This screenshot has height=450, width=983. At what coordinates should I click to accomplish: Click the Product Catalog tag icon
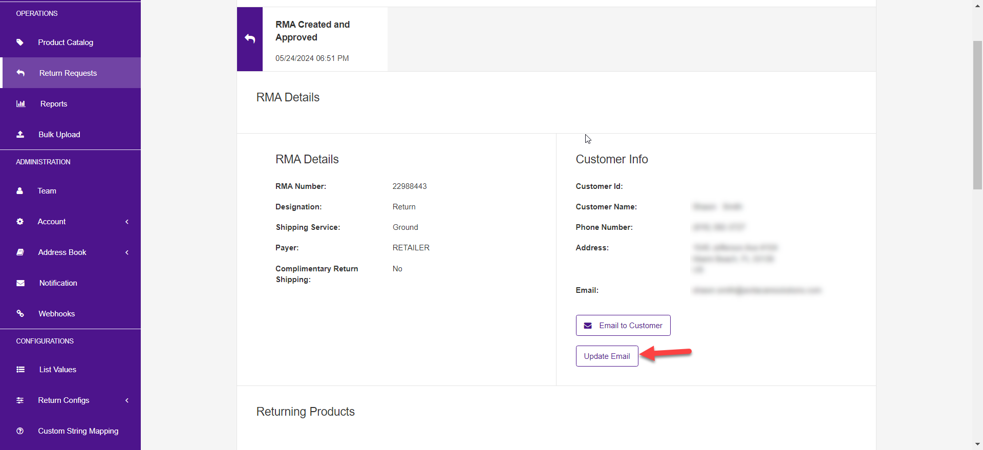point(20,42)
